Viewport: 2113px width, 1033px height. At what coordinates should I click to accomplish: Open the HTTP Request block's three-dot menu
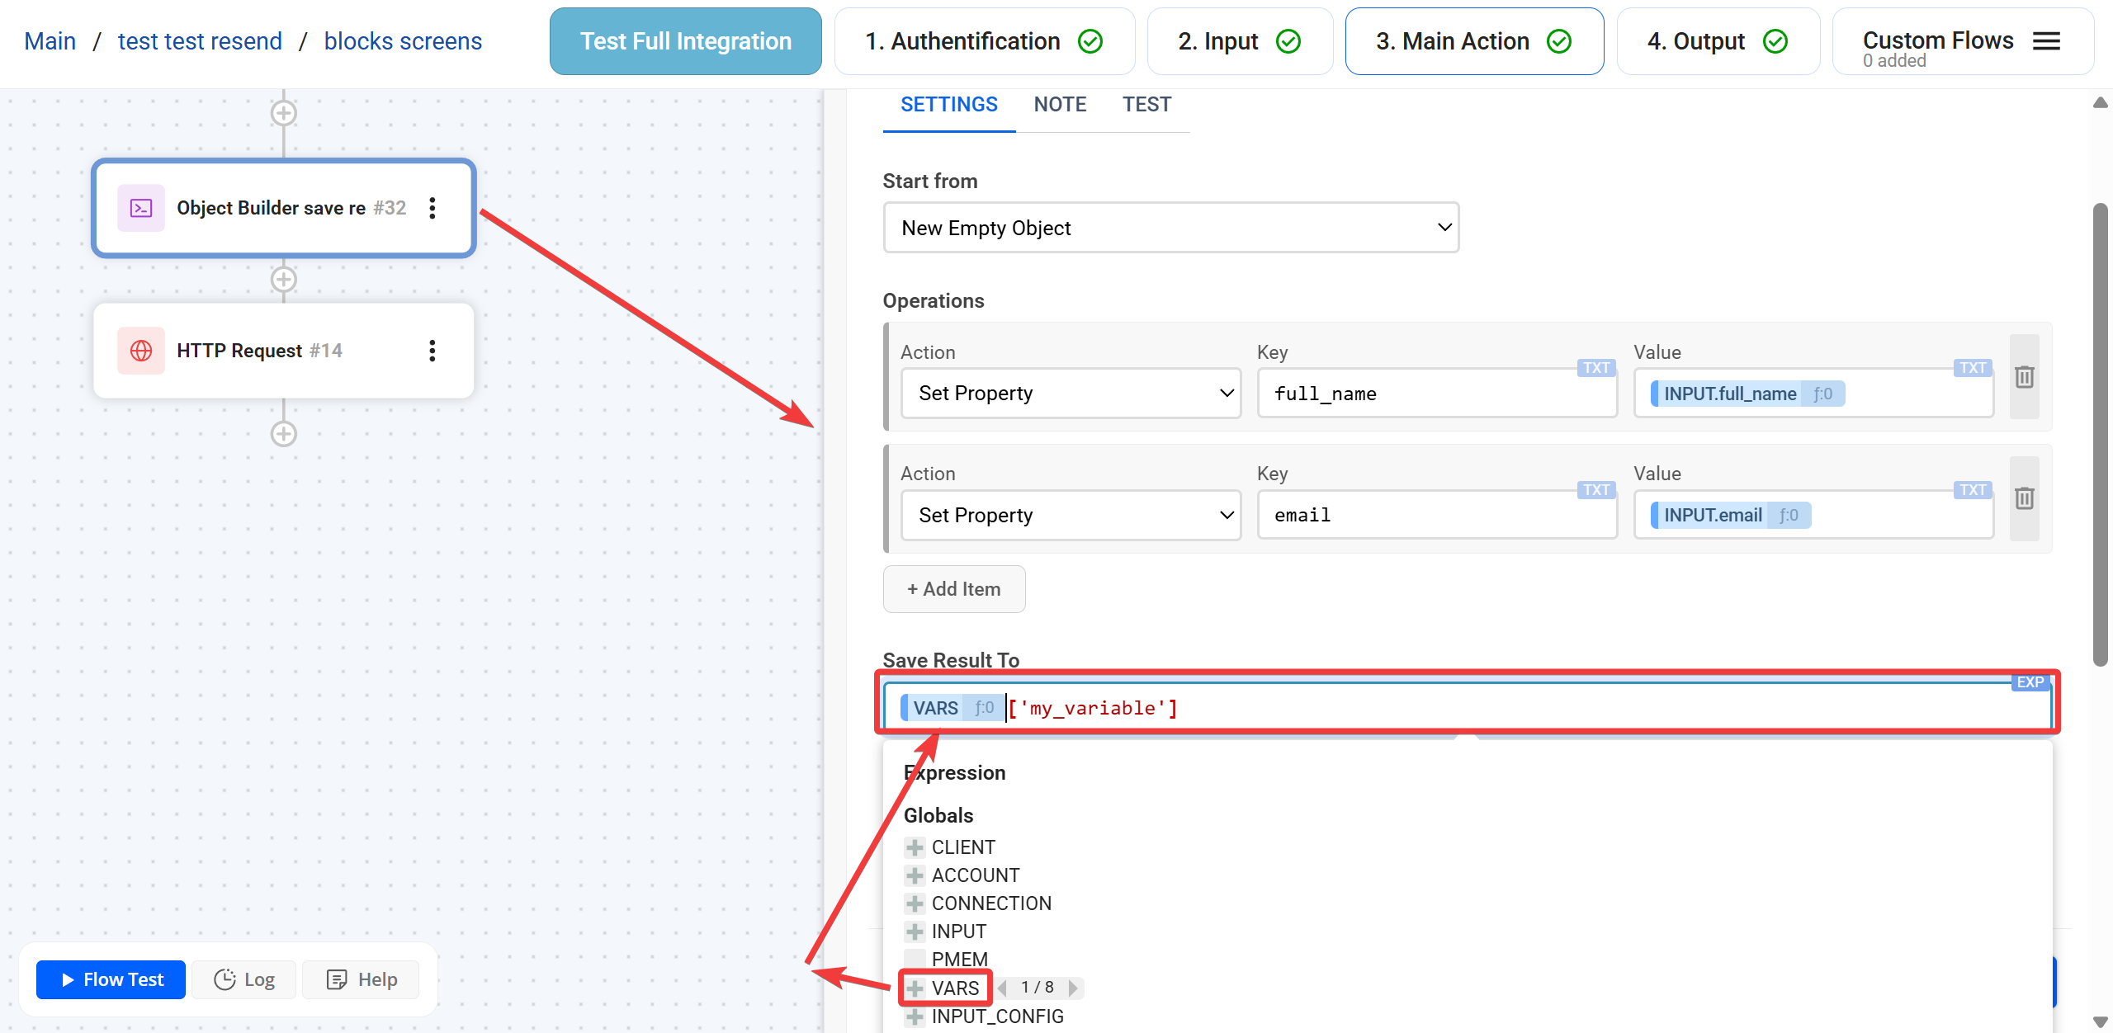[432, 351]
